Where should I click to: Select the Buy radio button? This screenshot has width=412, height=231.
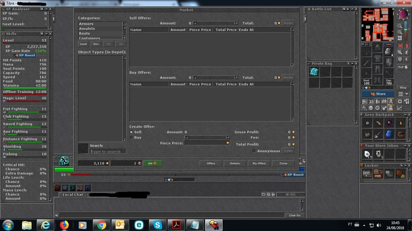pyautogui.click(x=131, y=137)
